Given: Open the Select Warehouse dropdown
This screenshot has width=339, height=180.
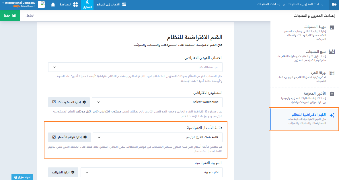Looking at the screenshot, I should point(158,102).
